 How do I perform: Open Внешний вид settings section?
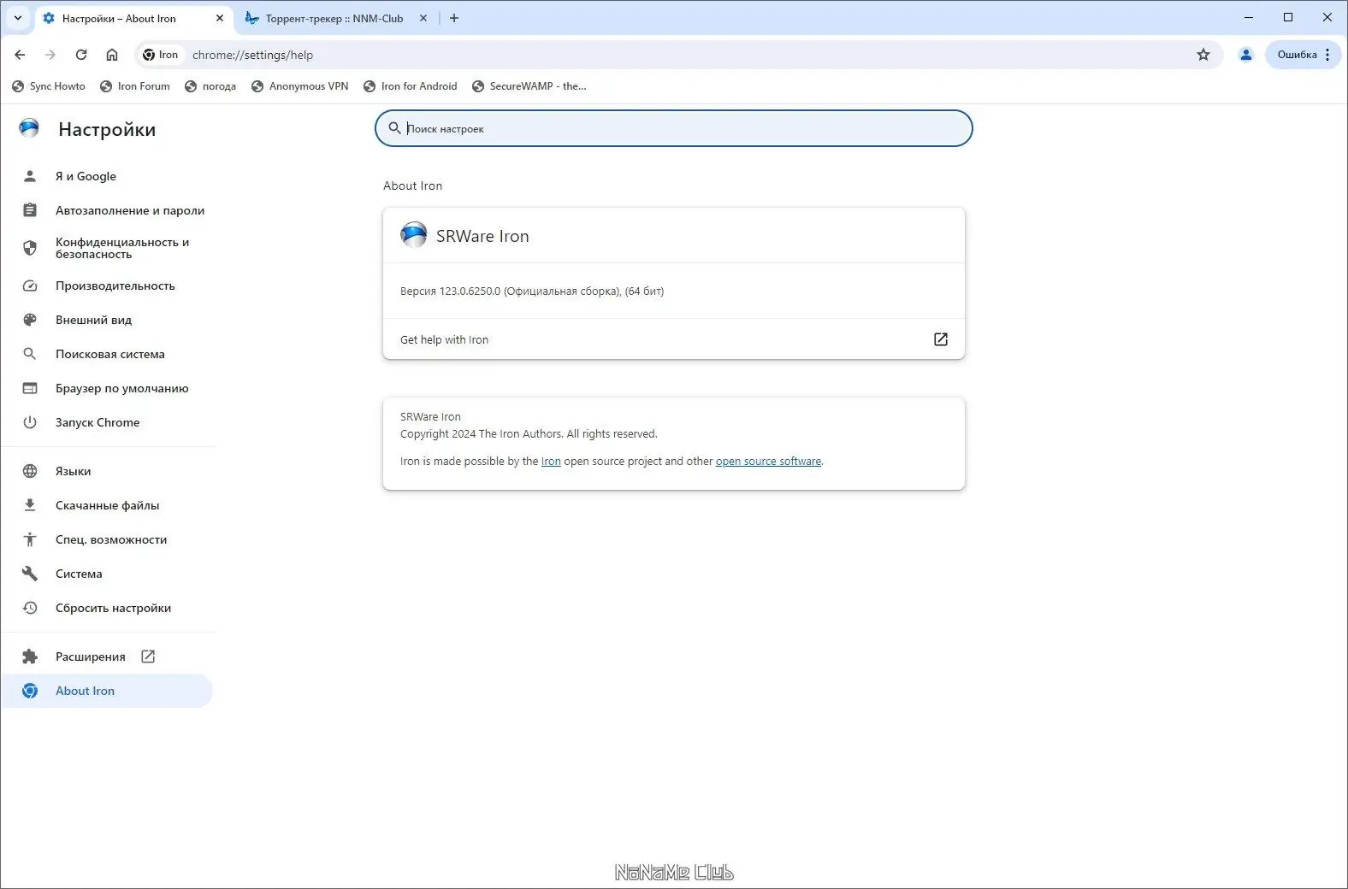(x=108, y=320)
